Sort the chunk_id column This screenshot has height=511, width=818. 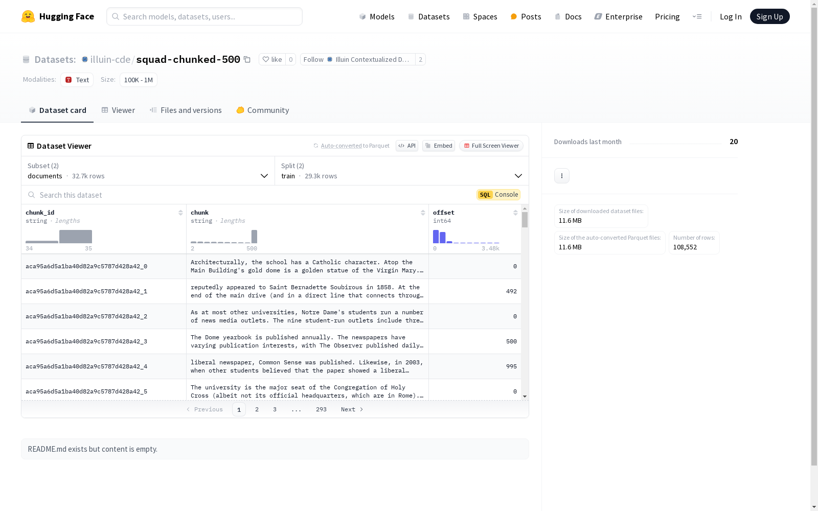tap(180, 213)
